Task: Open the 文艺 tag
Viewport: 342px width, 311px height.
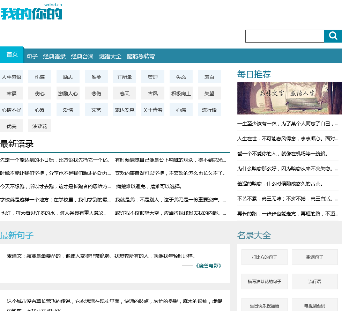Action: click(96, 110)
